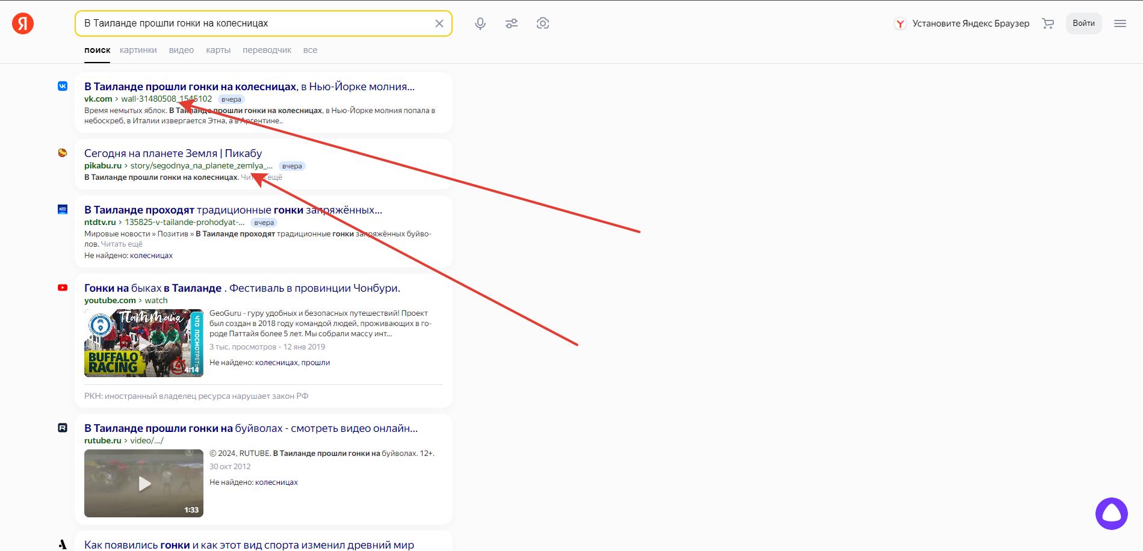1143x551 pixels.
Task: Click the VK favicon beside first result
Action: [63, 86]
